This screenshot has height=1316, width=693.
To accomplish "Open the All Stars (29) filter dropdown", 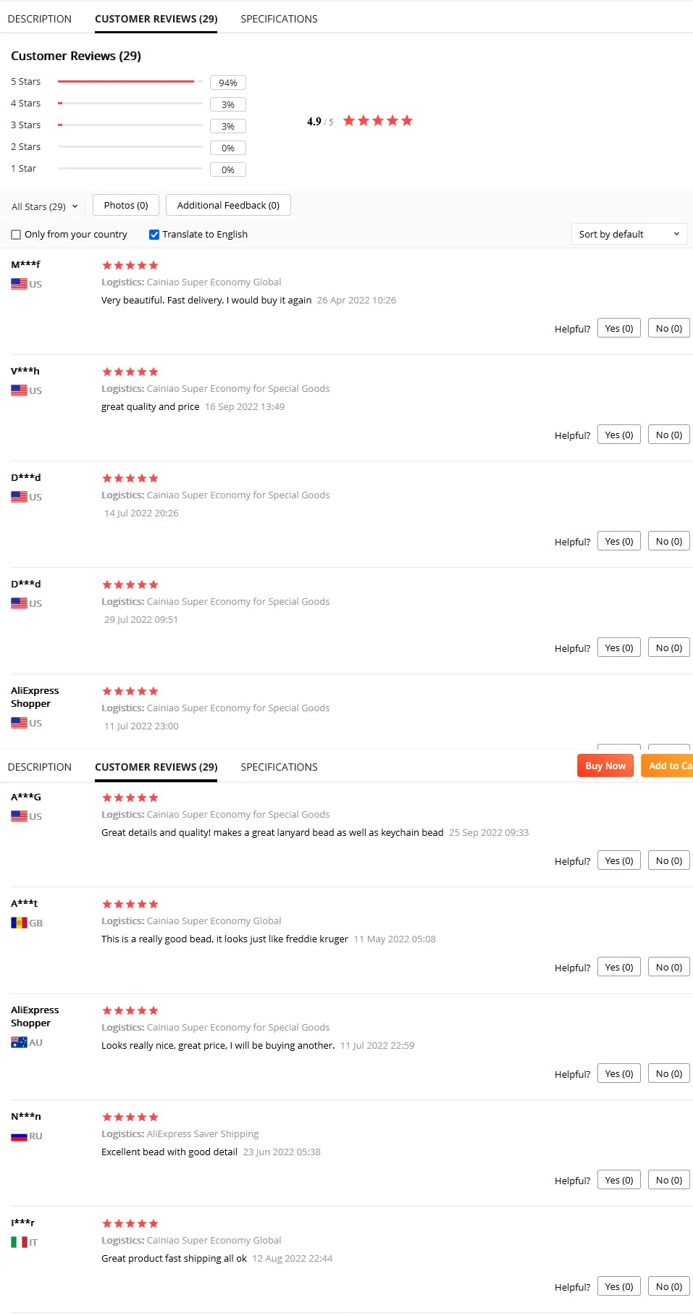I will 44,206.
